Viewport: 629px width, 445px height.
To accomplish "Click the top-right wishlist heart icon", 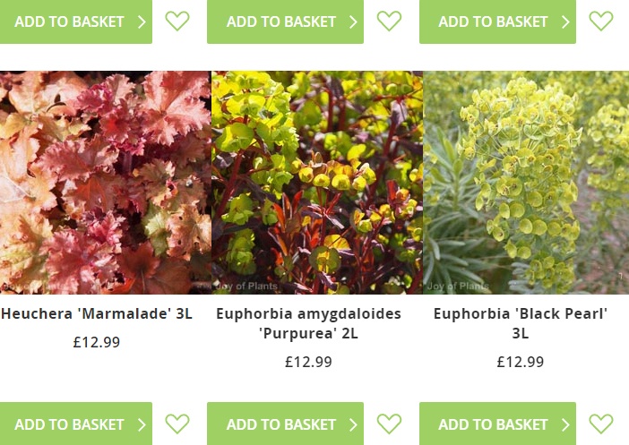I will [601, 21].
